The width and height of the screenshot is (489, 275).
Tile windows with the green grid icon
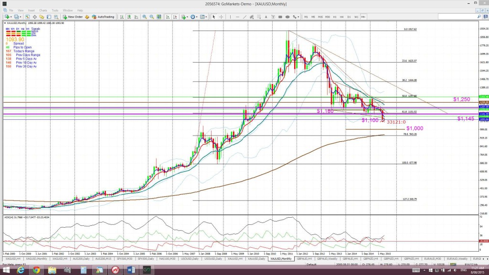pyautogui.click(x=159, y=17)
